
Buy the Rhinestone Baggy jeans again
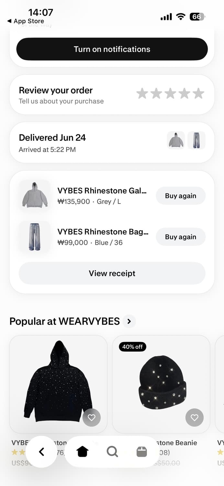pos(181,237)
